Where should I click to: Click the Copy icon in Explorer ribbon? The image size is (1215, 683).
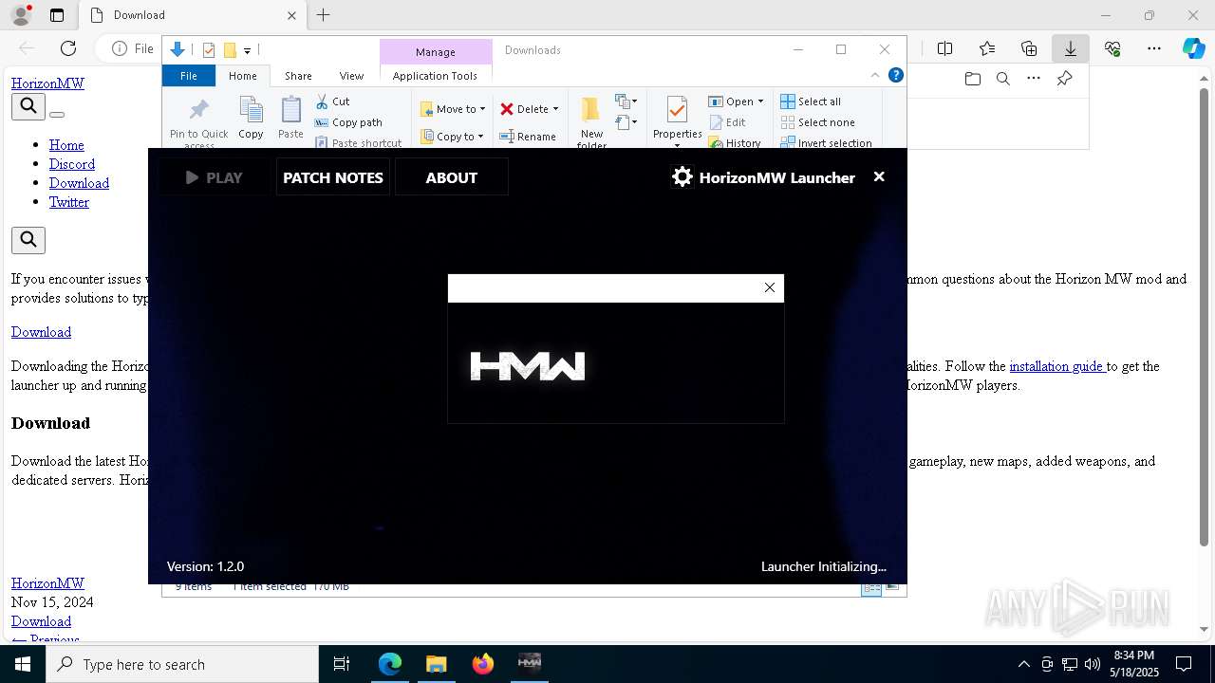(x=251, y=118)
